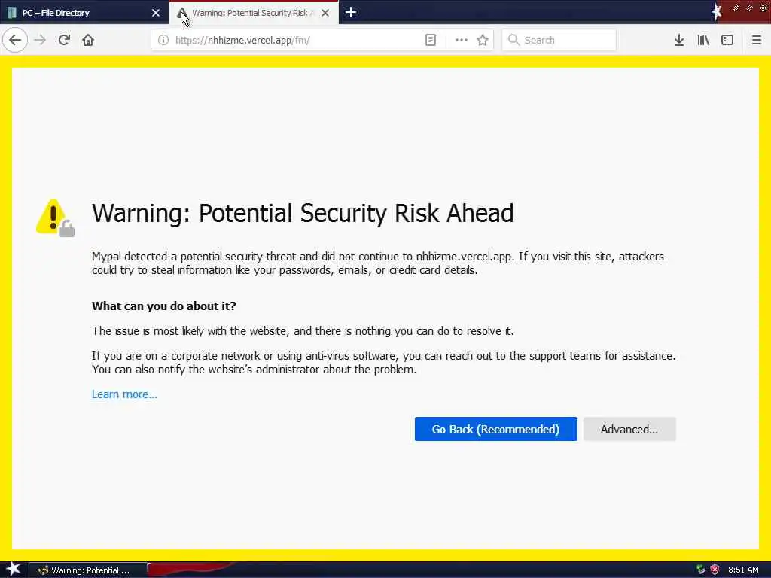Close the Warning: Potential Security Risk tab
Screen dimensions: 771x578
point(325,13)
